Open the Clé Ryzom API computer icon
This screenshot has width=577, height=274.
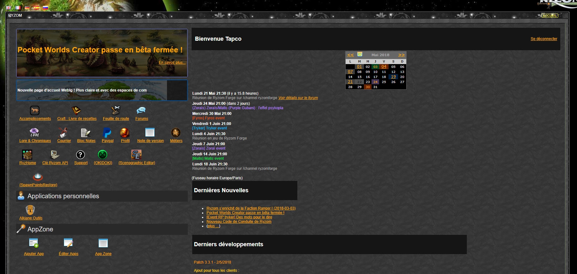point(55,155)
